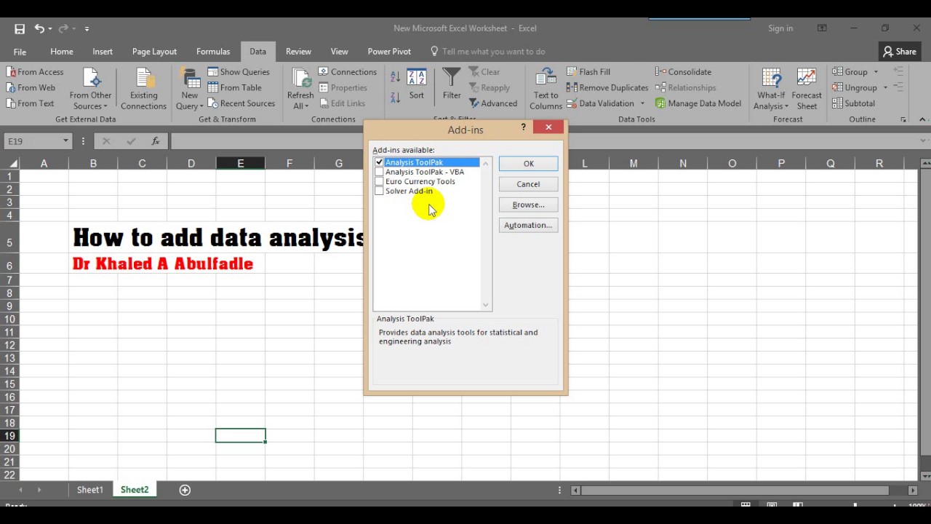Open Automation... add-ins
Viewport: 931px width, 524px height.
(x=529, y=225)
